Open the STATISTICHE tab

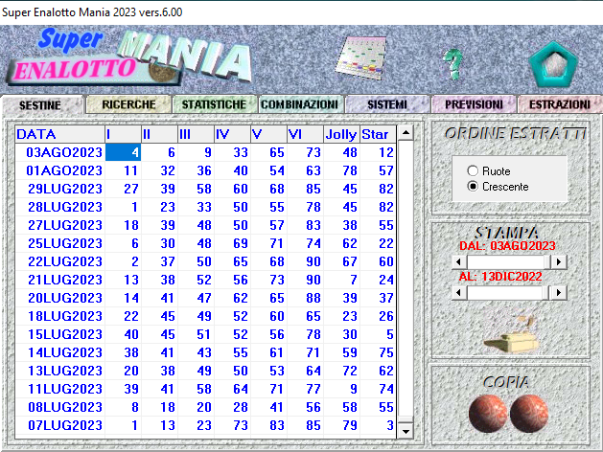tap(214, 104)
